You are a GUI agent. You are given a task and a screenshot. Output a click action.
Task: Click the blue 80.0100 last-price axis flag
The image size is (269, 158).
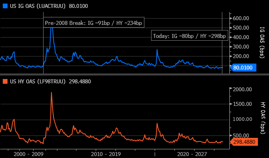click(243, 68)
